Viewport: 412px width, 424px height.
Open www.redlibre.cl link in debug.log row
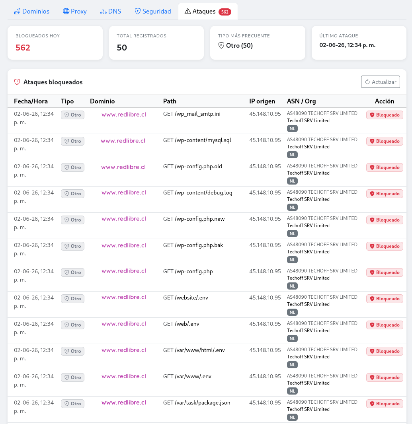(124, 192)
